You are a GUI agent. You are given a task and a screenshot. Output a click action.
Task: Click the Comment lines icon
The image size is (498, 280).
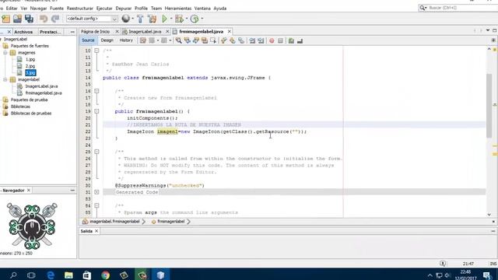click(291, 40)
